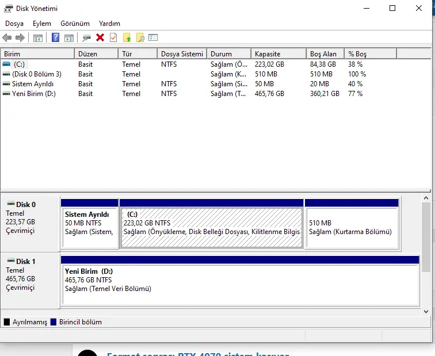
Task: Click the blue Birincil bölüm legend swatch
Action: point(54,322)
